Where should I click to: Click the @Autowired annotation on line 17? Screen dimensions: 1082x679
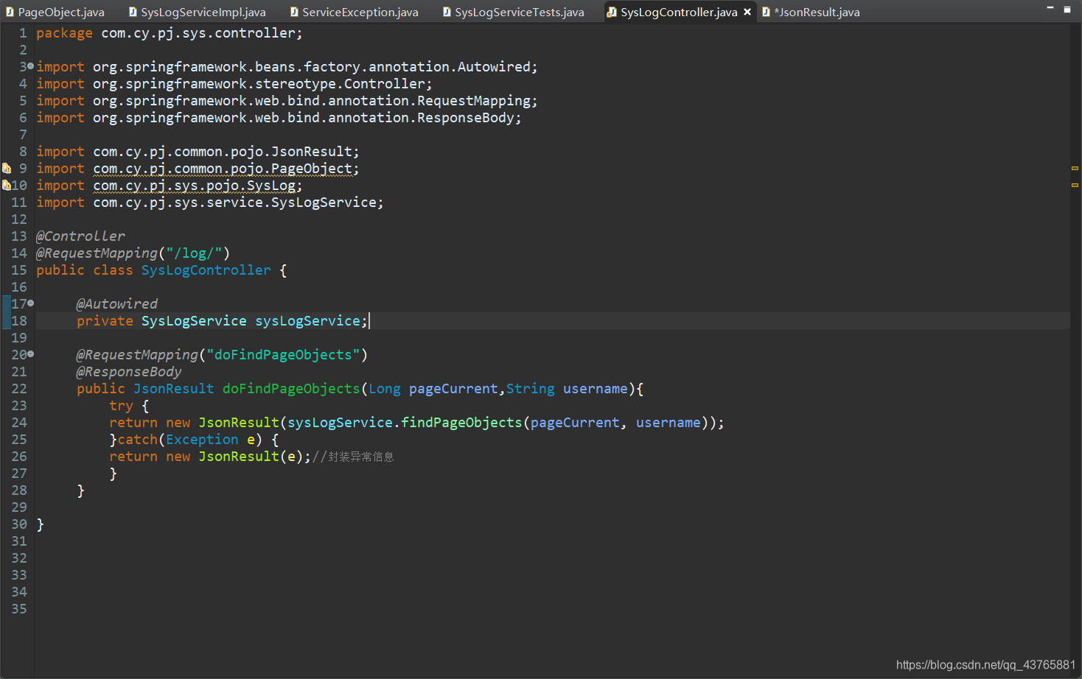(x=117, y=304)
